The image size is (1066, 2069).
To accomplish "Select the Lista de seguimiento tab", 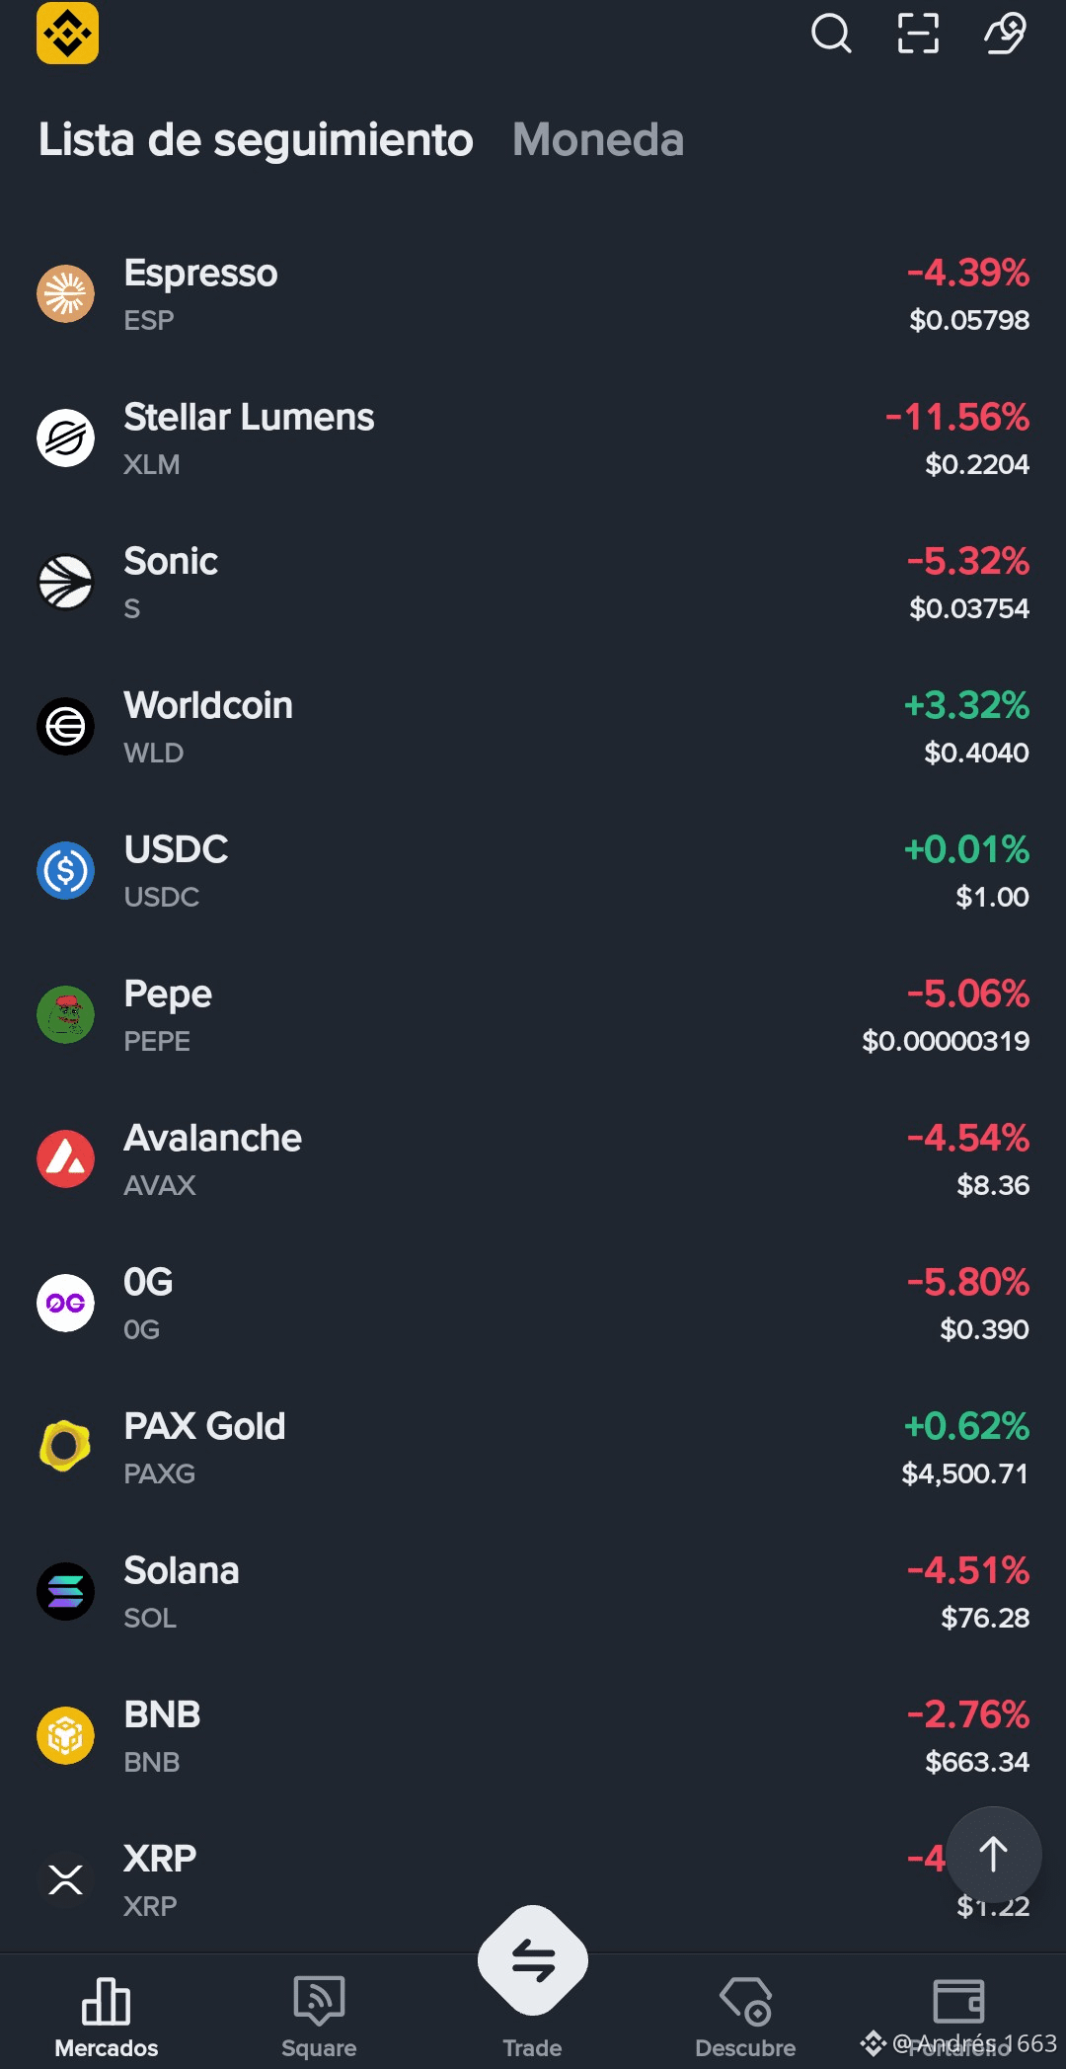I will pos(256,139).
